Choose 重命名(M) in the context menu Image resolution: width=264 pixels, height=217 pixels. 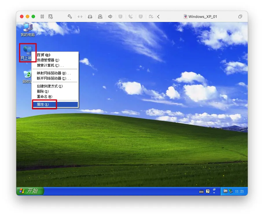tap(55, 97)
